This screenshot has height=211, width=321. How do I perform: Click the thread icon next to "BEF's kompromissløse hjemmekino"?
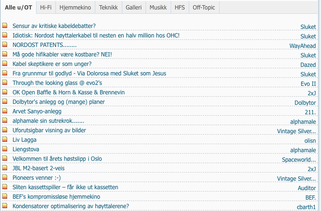[x=5, y=197]
